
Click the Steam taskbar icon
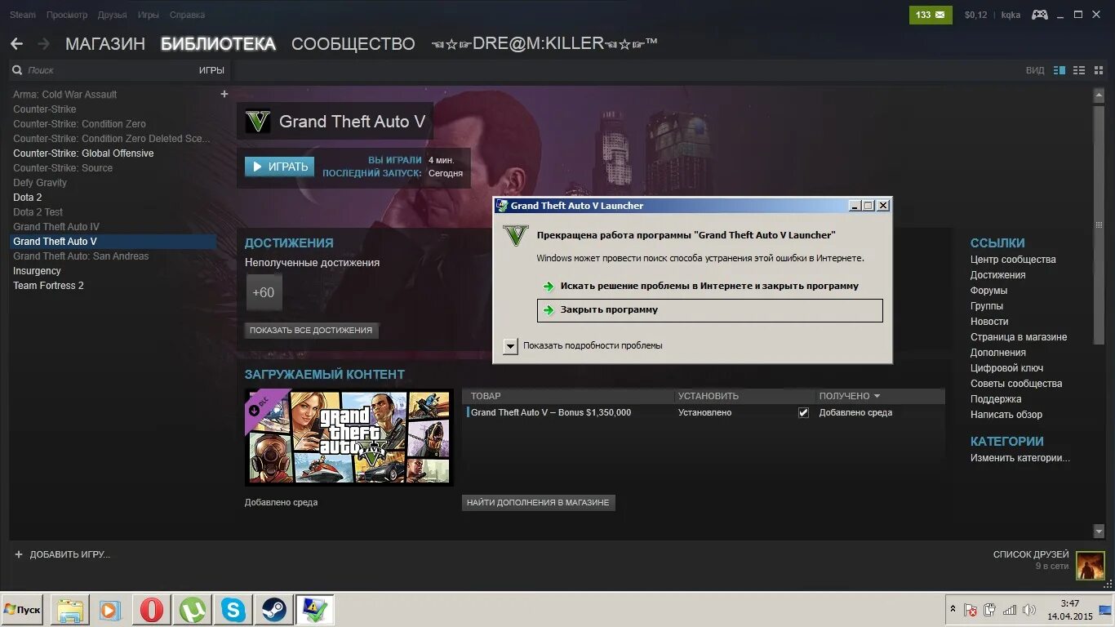pos(274,610)
